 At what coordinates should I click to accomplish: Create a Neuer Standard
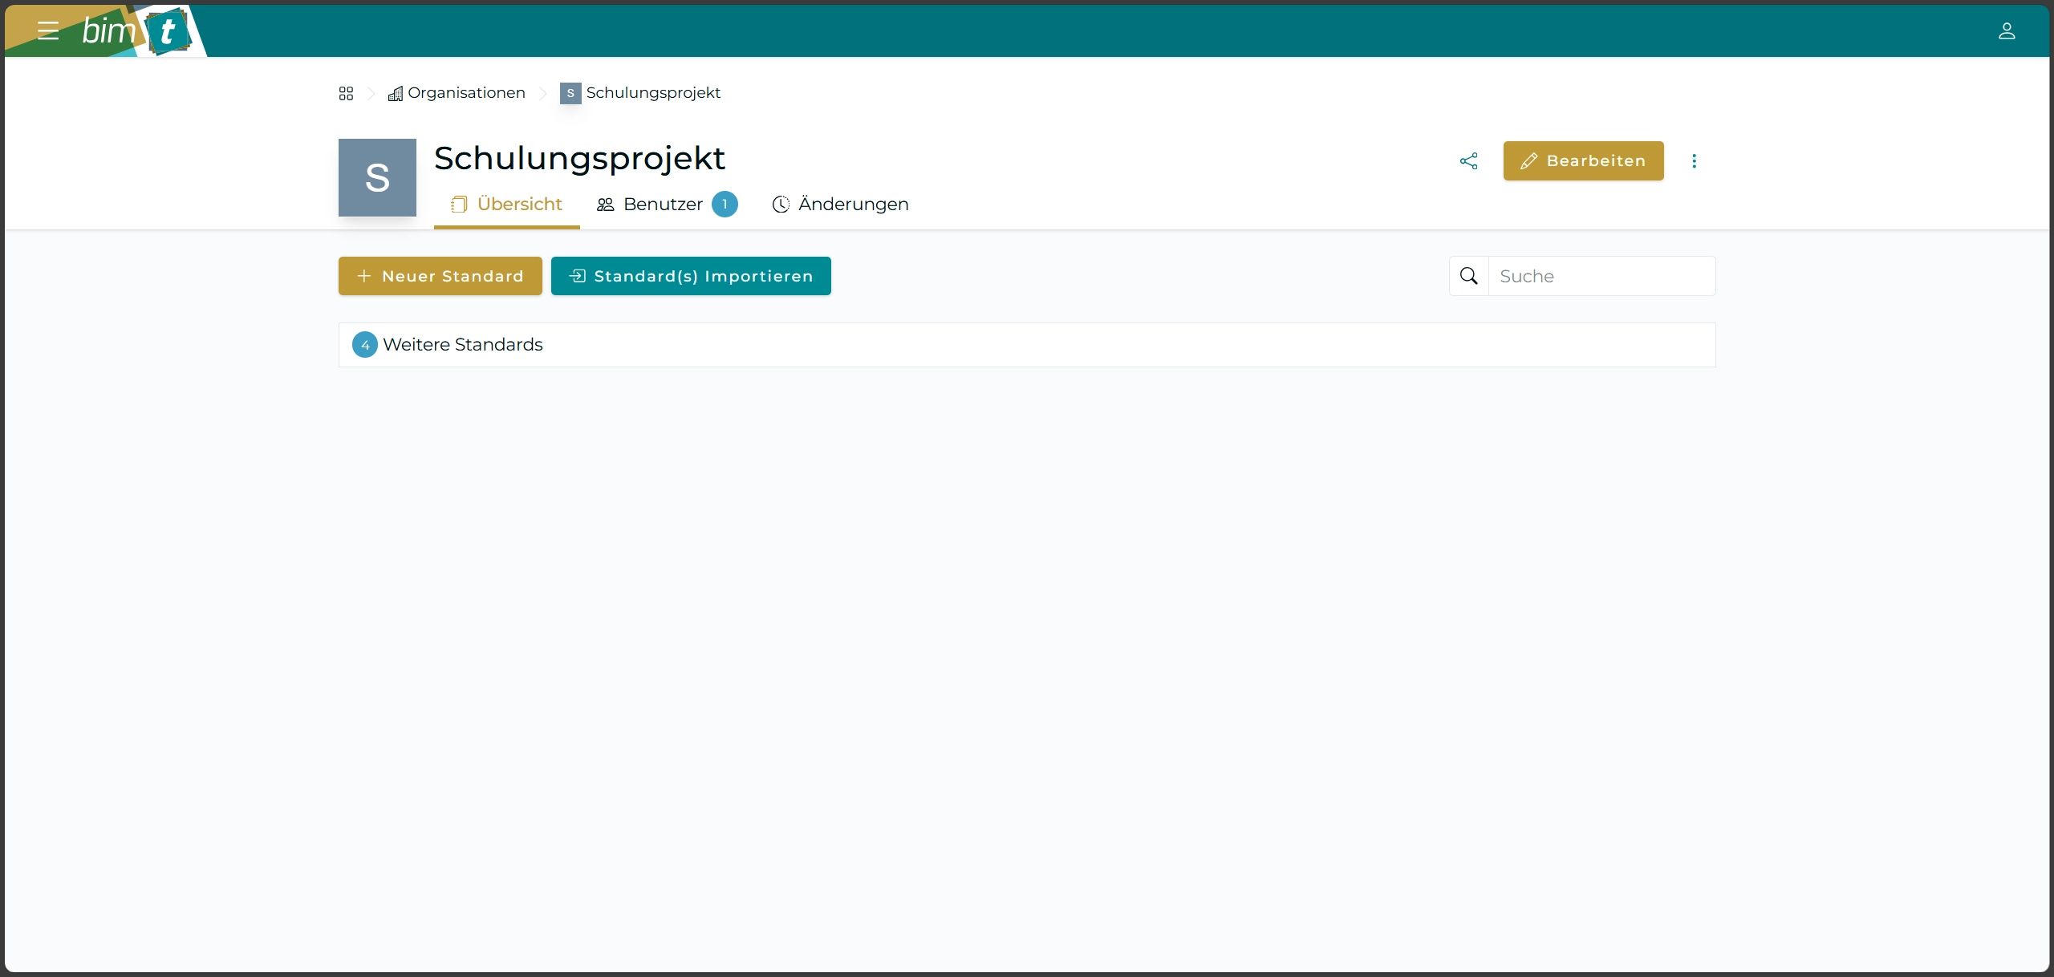[440, 276]
